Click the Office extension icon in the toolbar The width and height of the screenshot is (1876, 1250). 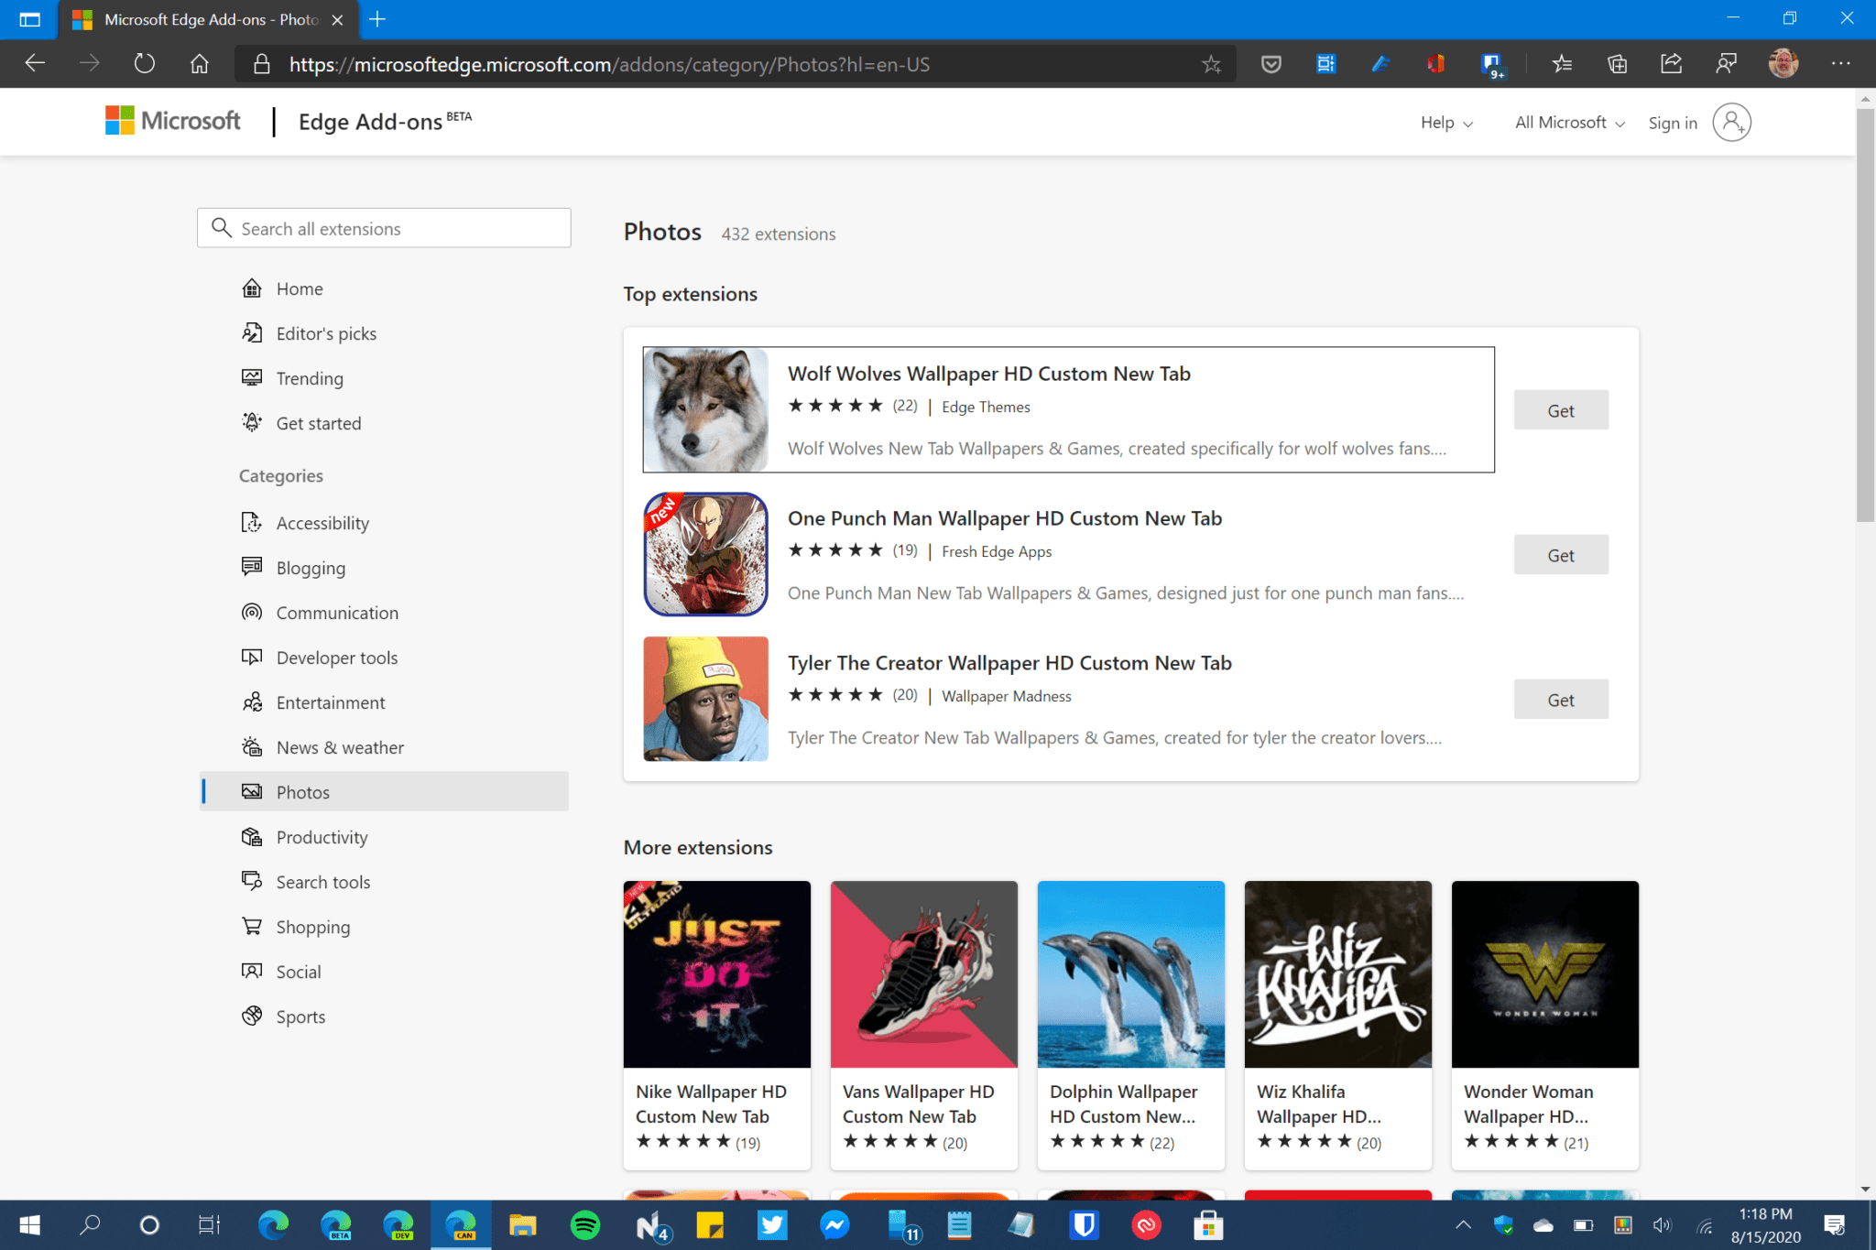click(1435, 63)
